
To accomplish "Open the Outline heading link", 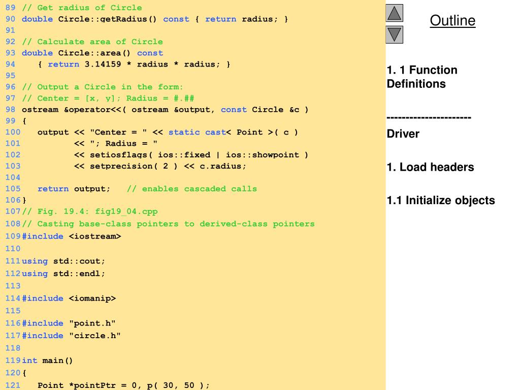I will [452, 20].
